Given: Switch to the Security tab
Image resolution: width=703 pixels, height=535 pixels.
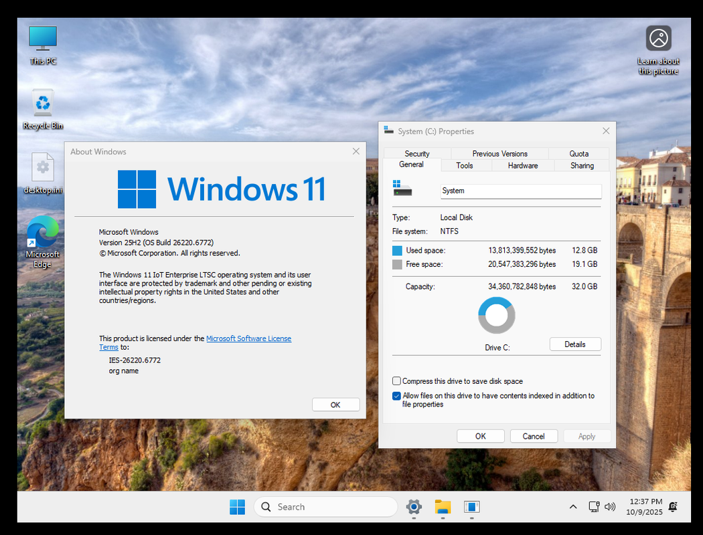Looking at the screenshot, I should [417, 154].
